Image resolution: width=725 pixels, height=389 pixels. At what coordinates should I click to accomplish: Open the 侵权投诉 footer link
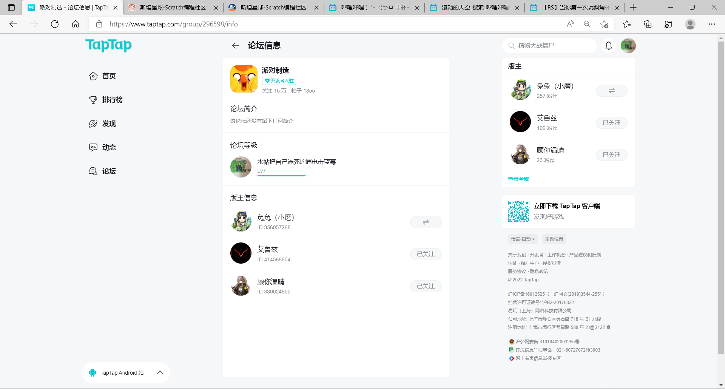coord(552,263)
